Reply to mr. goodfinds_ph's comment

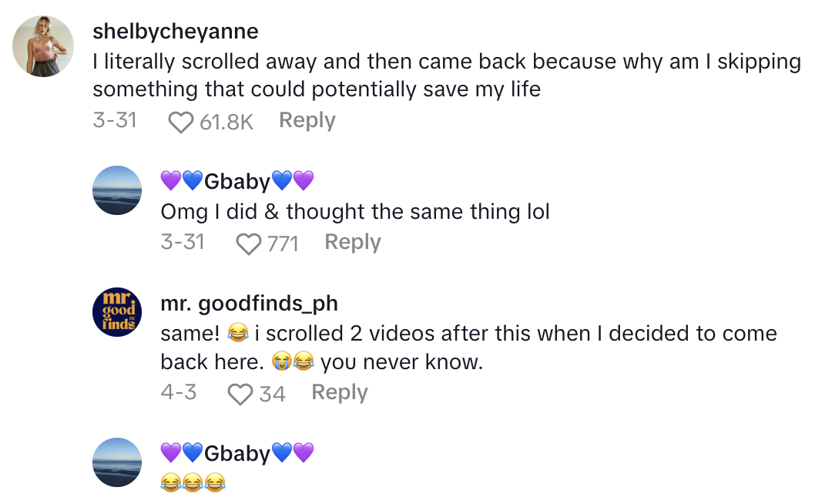tap(340, 393)
